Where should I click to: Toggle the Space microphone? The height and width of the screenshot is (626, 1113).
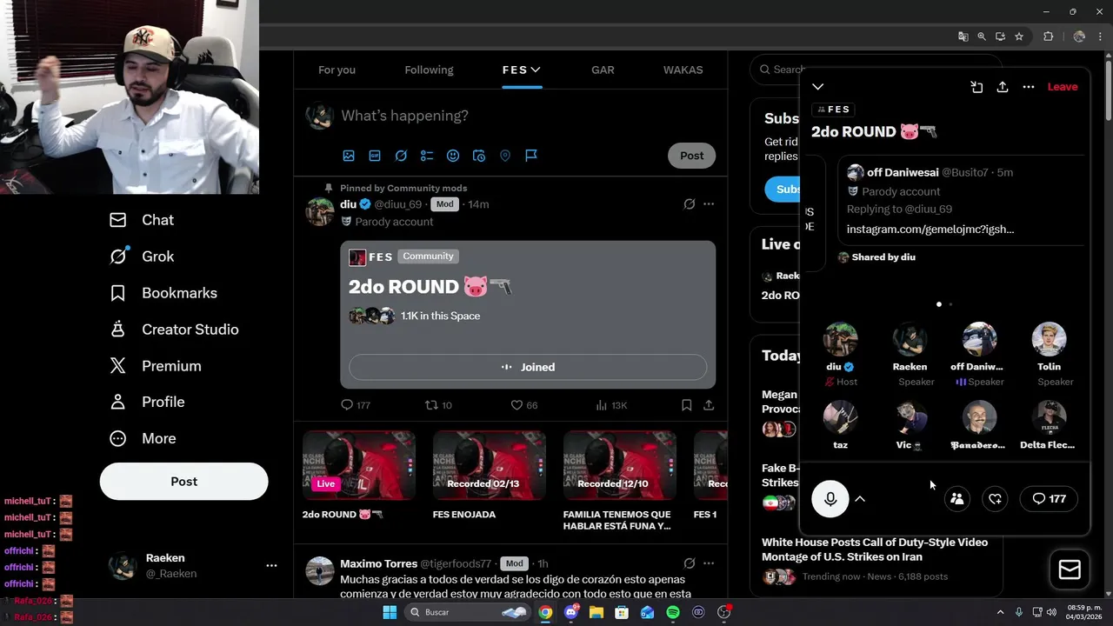pyautogui.click(x=830, y=499)
